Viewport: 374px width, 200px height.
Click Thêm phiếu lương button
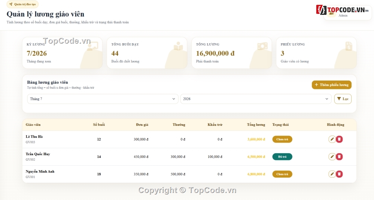[331, 85]
